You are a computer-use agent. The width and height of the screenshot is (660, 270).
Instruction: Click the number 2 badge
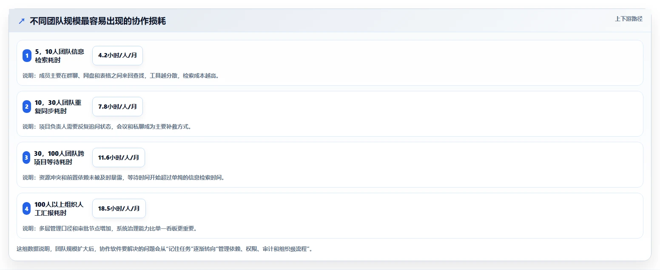[27, 107]
